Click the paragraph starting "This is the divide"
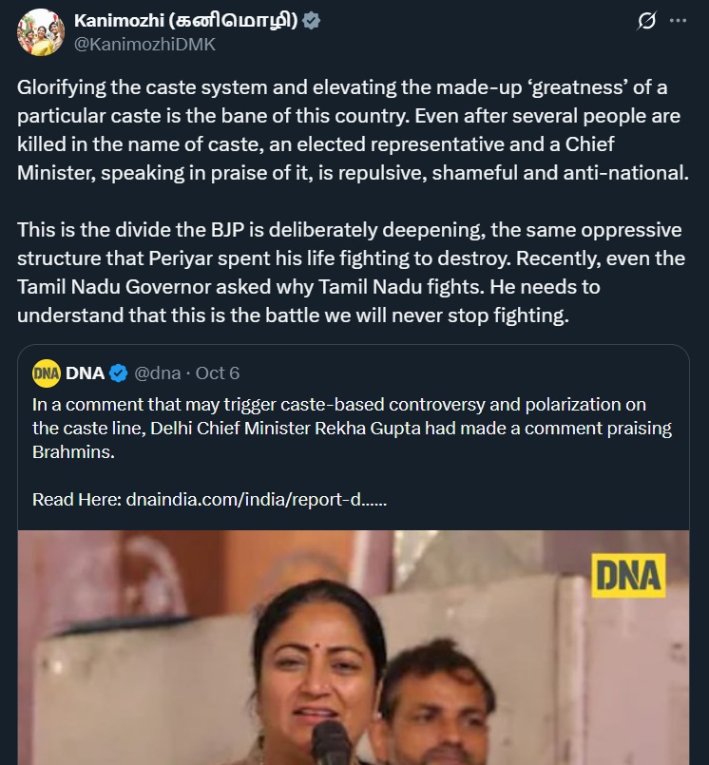 coord(342,273)
